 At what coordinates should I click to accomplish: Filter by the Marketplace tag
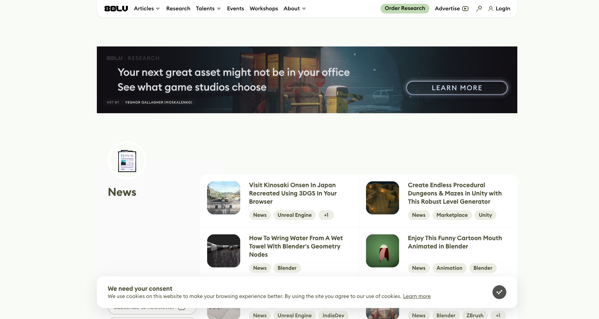tap(452, 215)
